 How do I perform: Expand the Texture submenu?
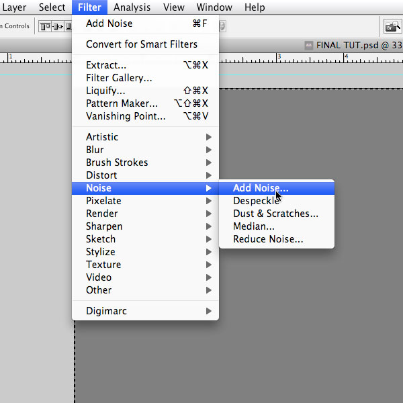click(146, 265)
